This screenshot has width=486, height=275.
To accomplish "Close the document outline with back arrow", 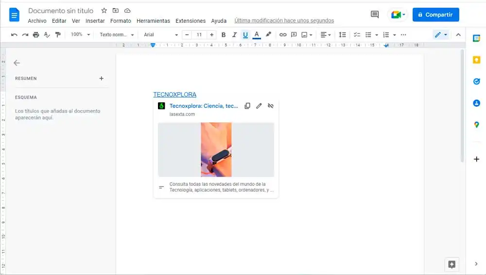I will 17,63.
